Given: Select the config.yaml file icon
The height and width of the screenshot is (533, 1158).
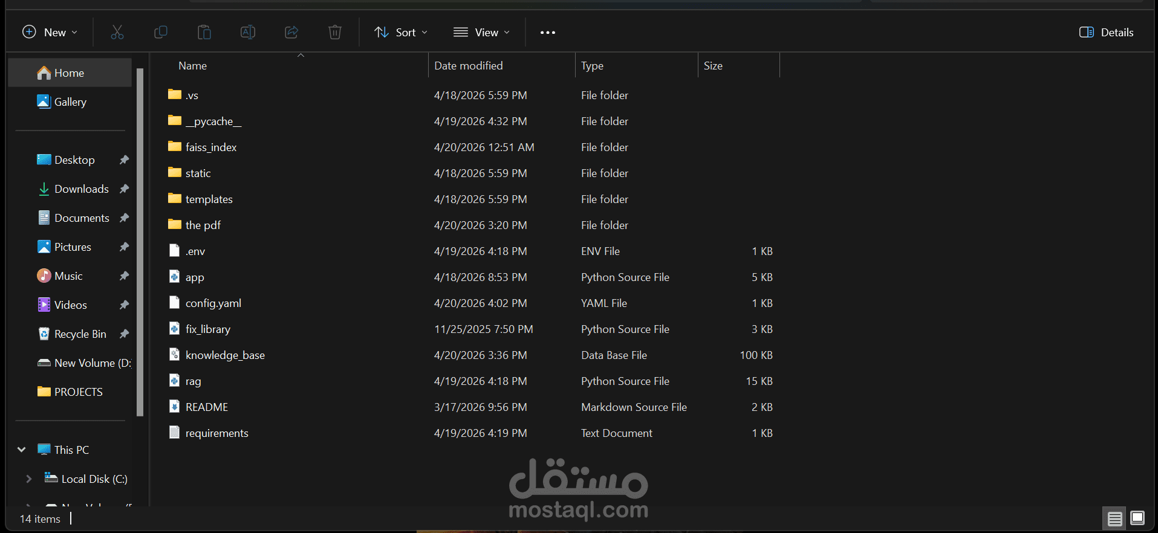Looking at the screenshot, I should (x=175, y=302).
